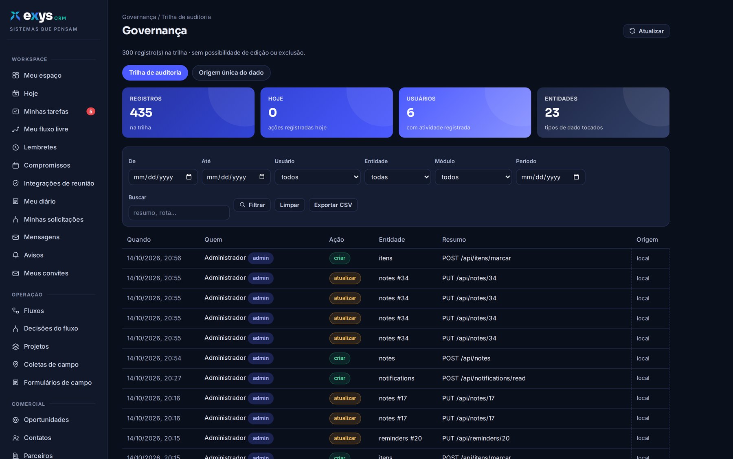Click the Registros 435 card
This screenshot has width=733, height=459.
click(x=188, y=113)
